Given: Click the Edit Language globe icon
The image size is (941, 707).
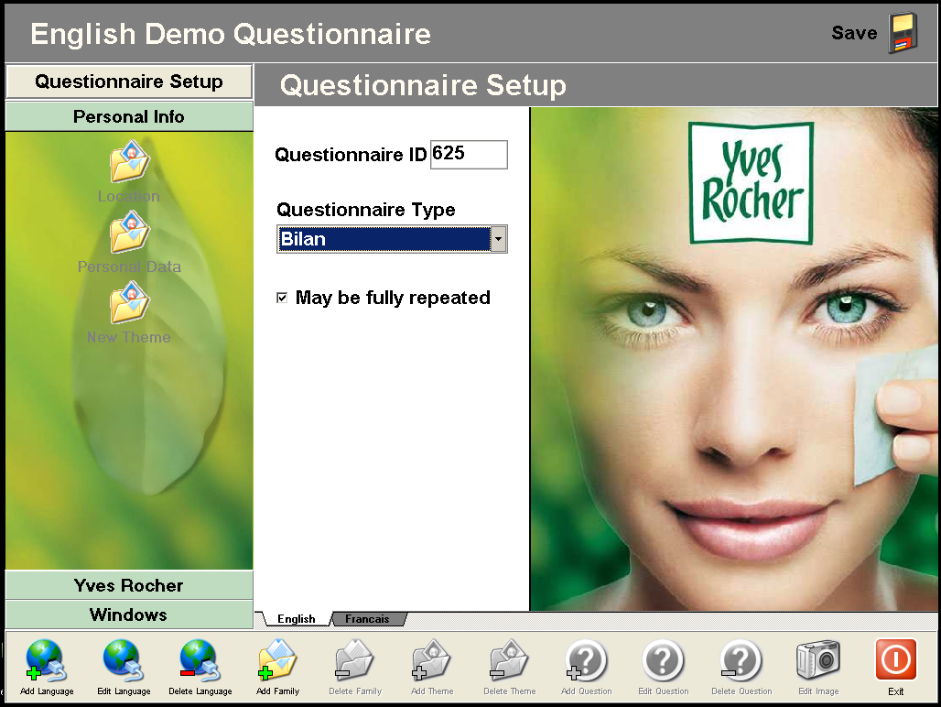Looking at the screenshot, I should point(123,660).
